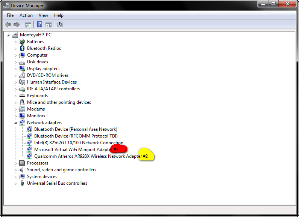The width and height of the screenshot is (299, 217).
Task: Select the Human Interface Devices label
Action: (x=52, y=82)
